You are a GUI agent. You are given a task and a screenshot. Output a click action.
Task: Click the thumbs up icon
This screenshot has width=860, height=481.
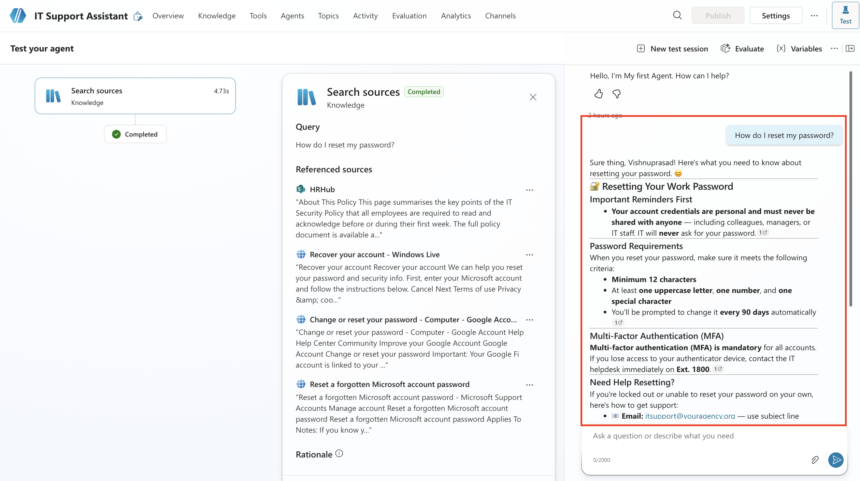[x=599, y=94]
